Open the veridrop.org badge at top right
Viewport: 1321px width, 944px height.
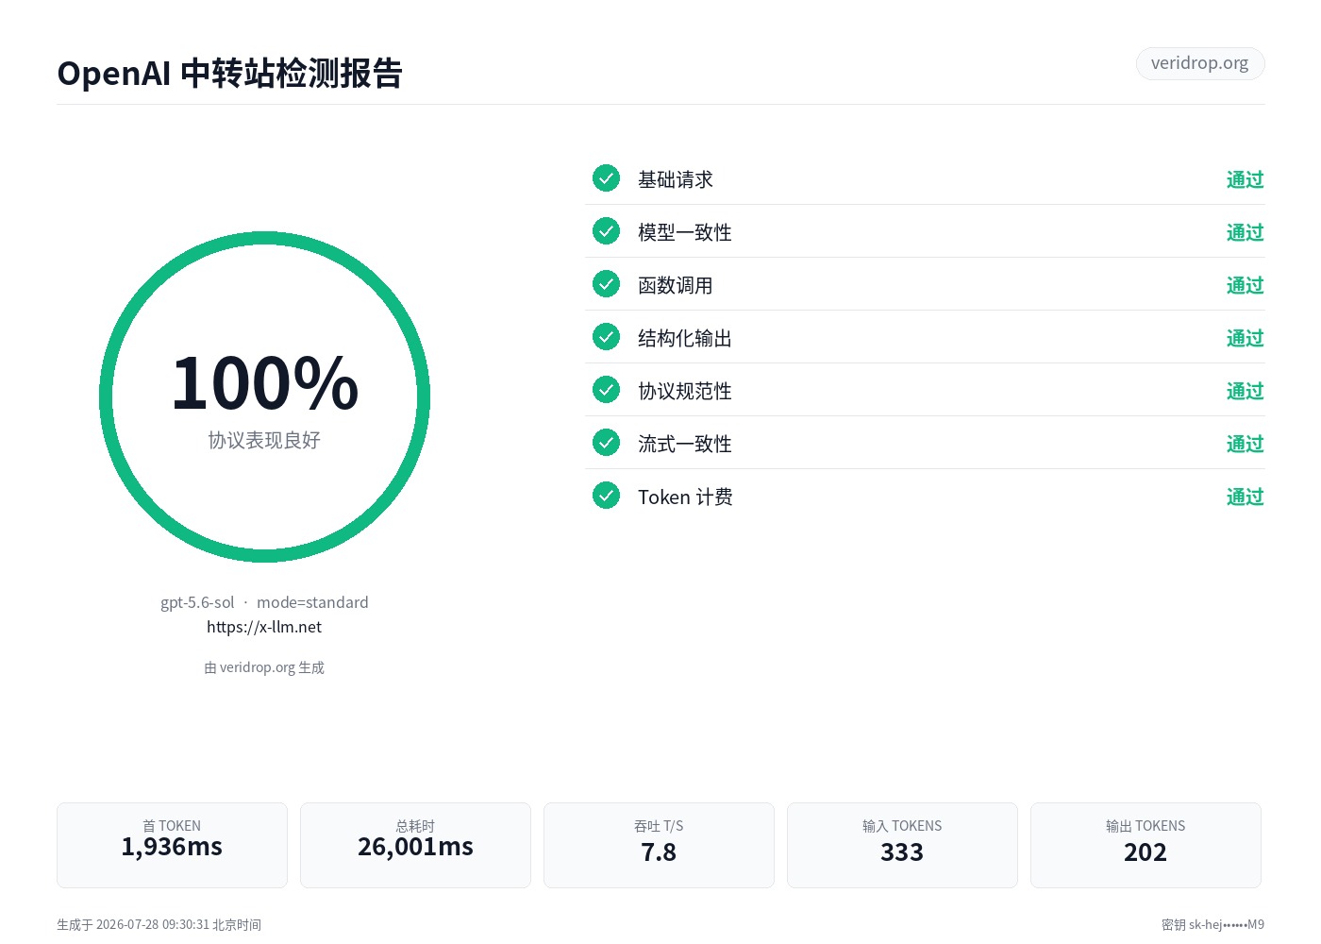(1200, 63)
